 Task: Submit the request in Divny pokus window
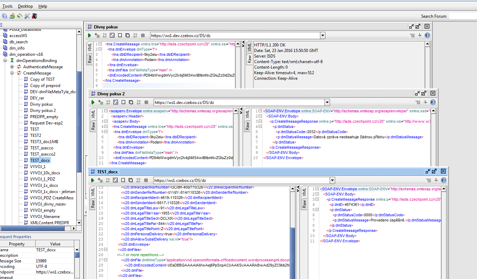[89, 35]
